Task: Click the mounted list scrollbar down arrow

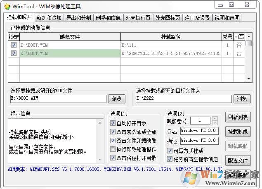Action: 249,79
